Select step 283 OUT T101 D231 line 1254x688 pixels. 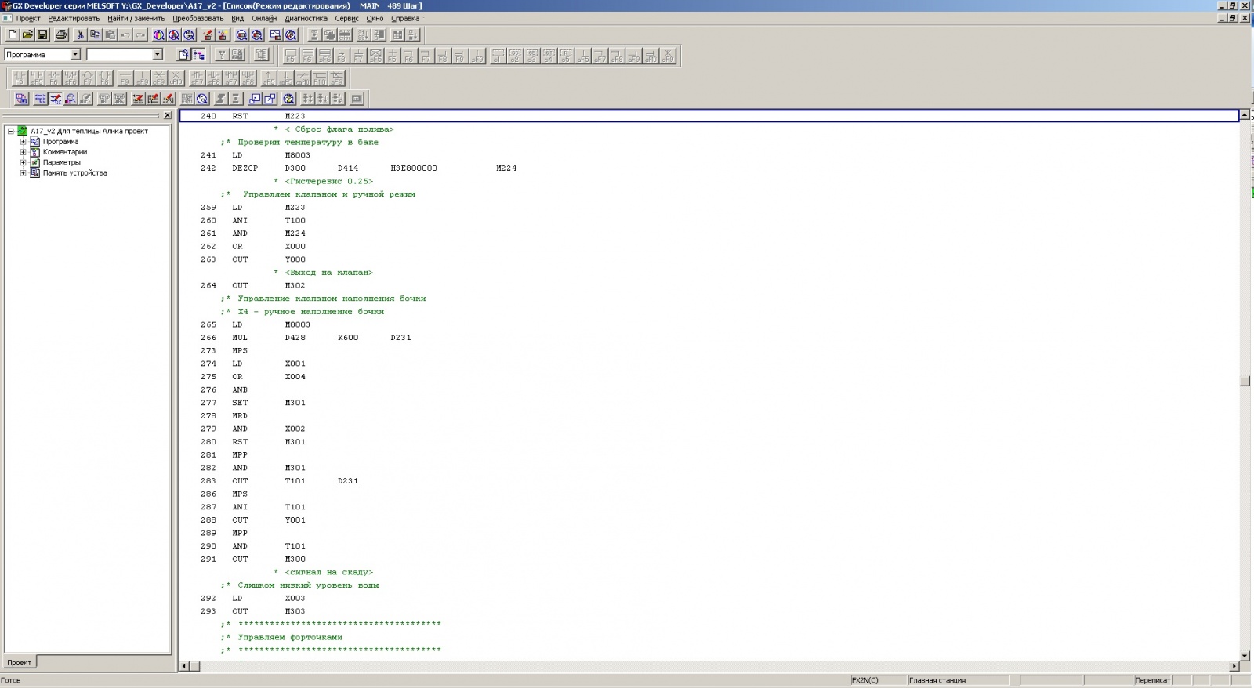pos(709,481)
